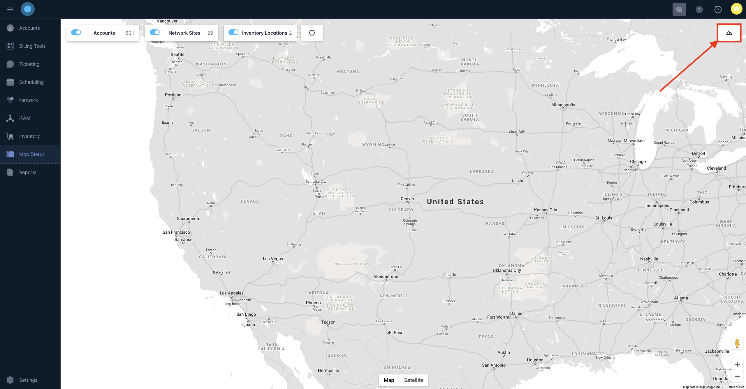
Task: Click the Billing Tools calculator icon
Action: (10, 46)
